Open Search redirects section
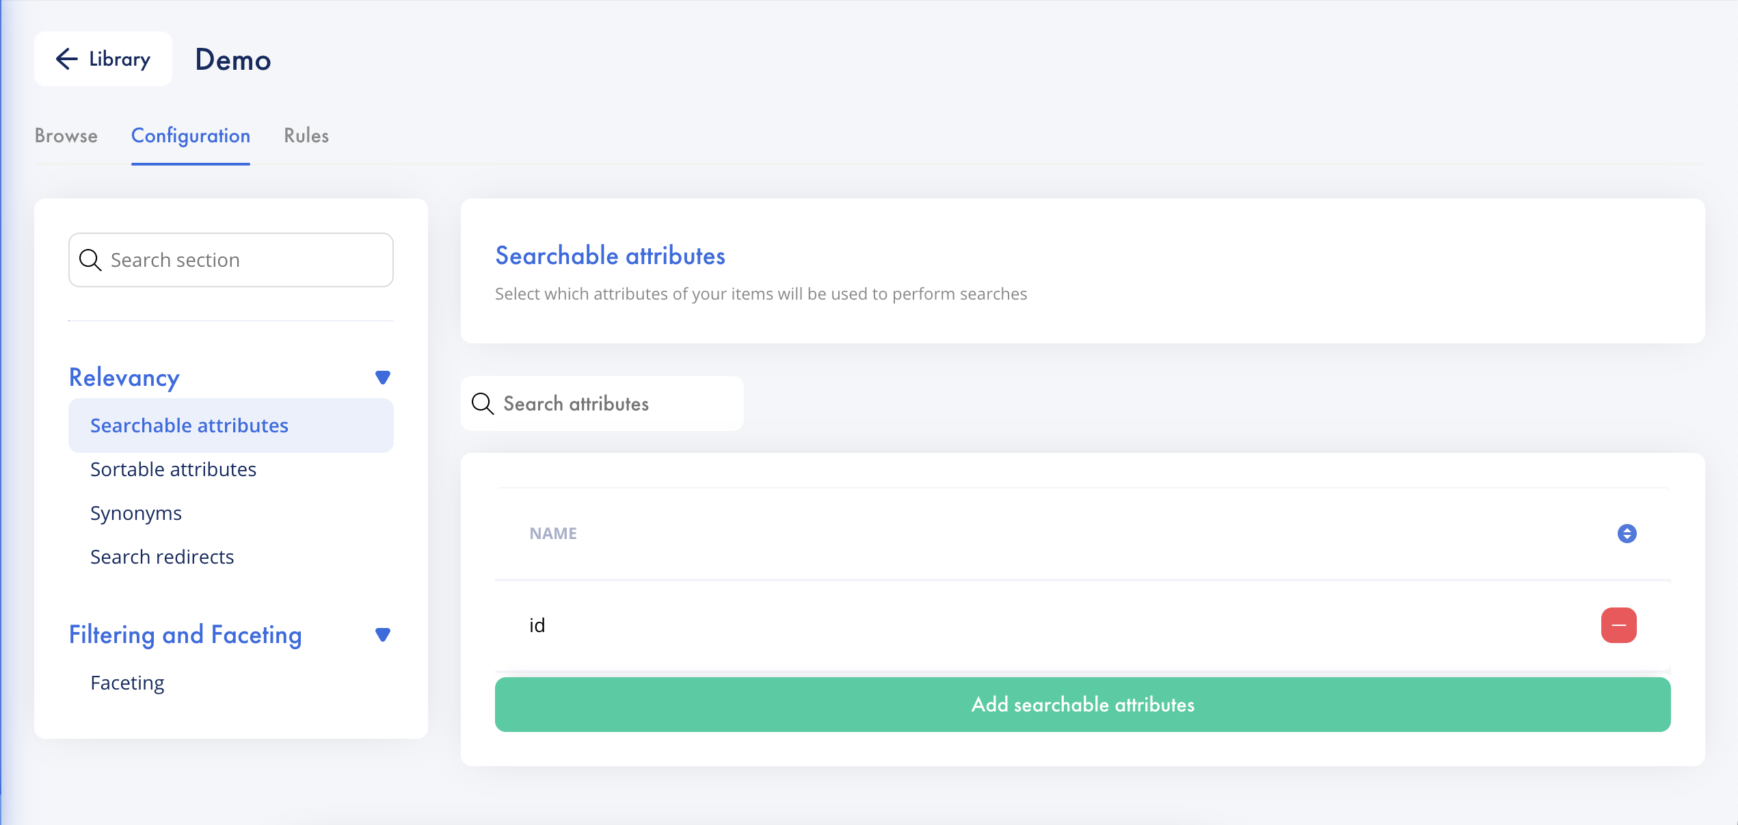The height and width of the screenshot is (825, 1738). click(162, 557)
